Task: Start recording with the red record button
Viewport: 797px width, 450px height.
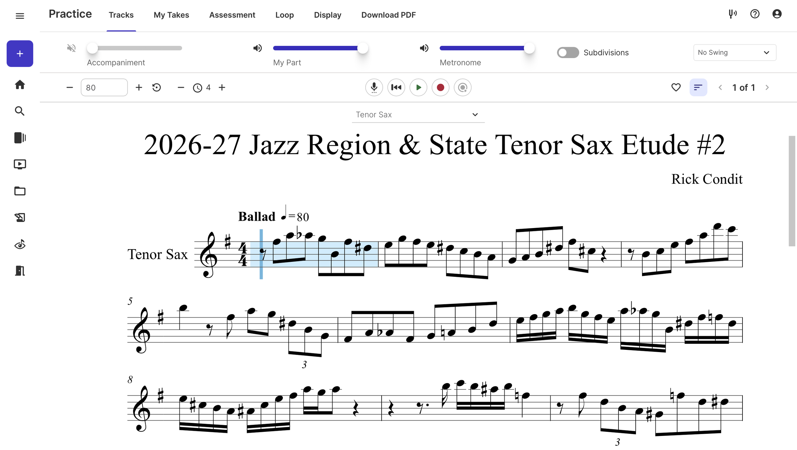Action: point(441,87)
